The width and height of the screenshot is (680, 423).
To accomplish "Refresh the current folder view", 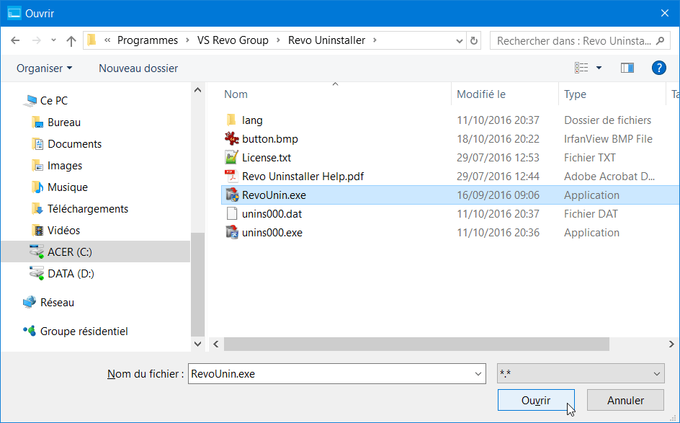I will pos(474,41).
